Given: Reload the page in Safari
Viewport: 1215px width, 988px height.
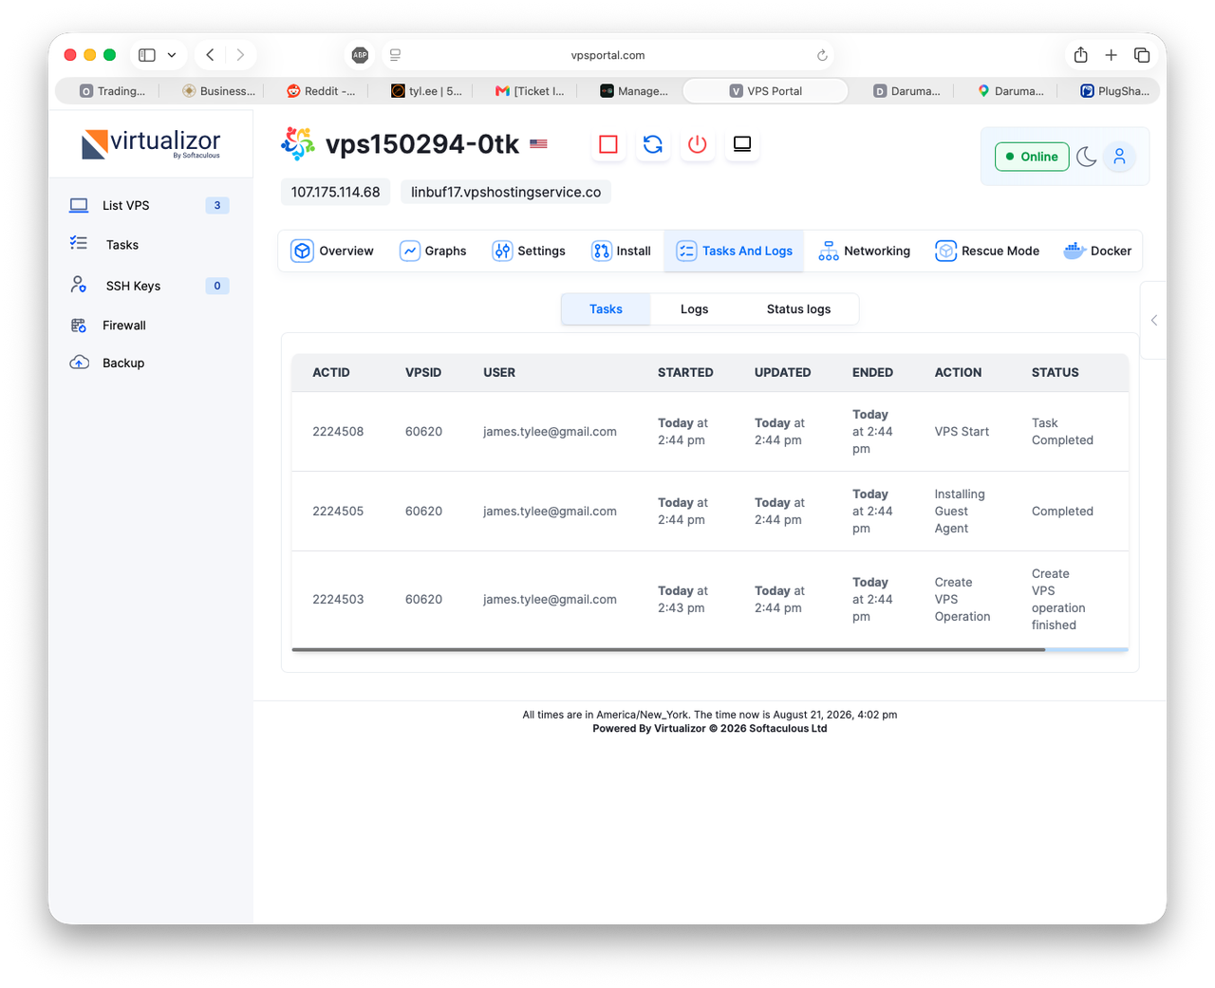Looking at the screenshot, I should tap(822, 55).
